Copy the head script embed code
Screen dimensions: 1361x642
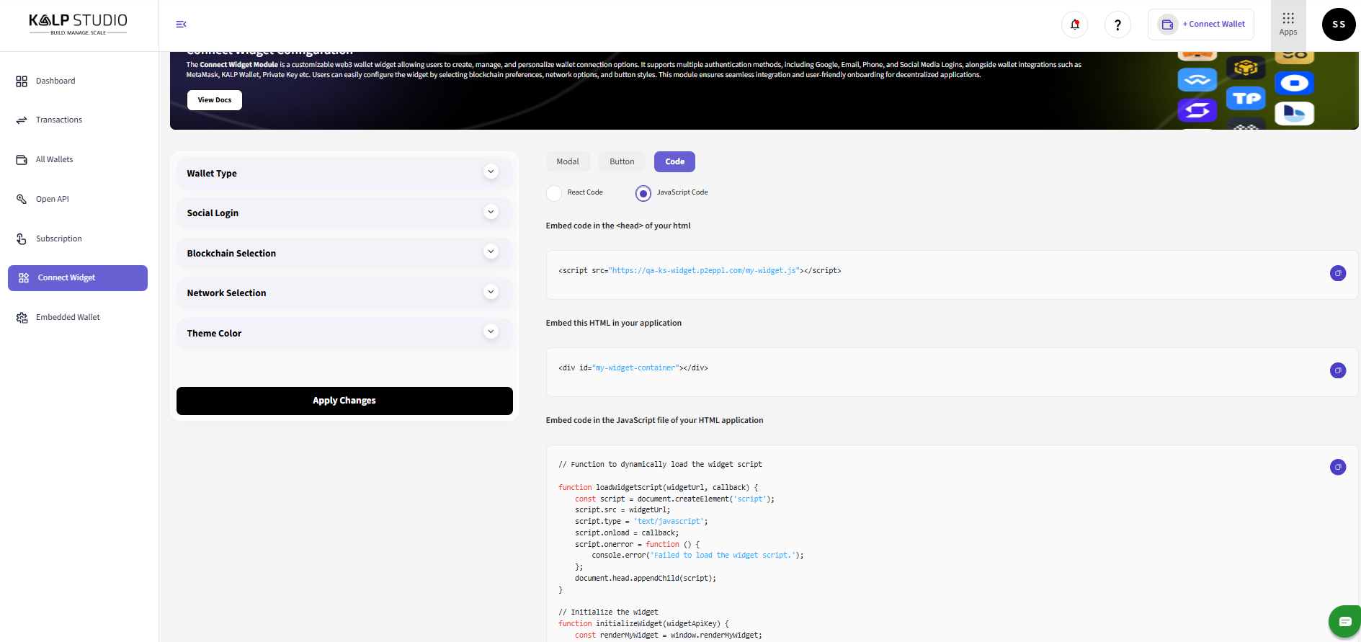(1337, 273)
